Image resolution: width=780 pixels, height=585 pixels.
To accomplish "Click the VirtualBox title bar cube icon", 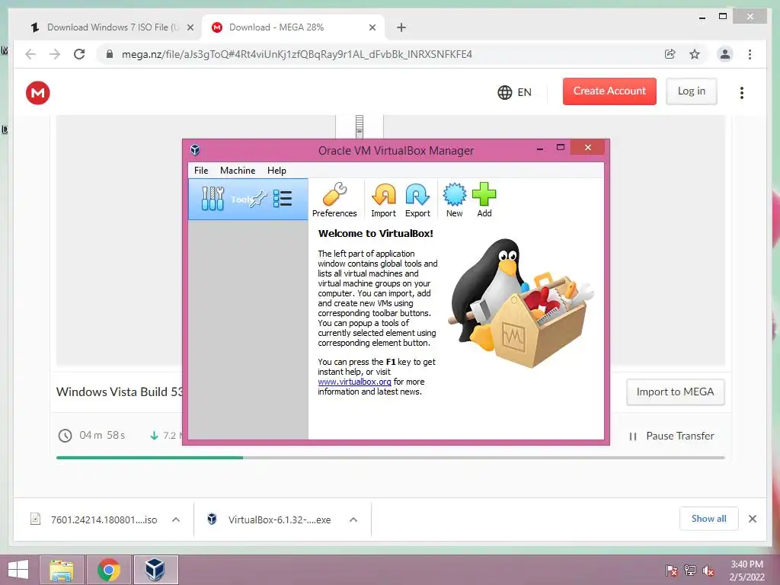I will pyautogui.click(x=195, y=150).
